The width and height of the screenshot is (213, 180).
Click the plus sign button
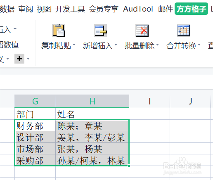[x=19, y=59]
